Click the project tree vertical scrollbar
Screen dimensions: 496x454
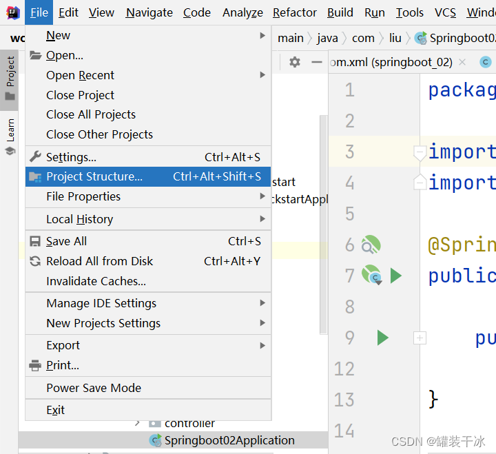pos(323,225)
